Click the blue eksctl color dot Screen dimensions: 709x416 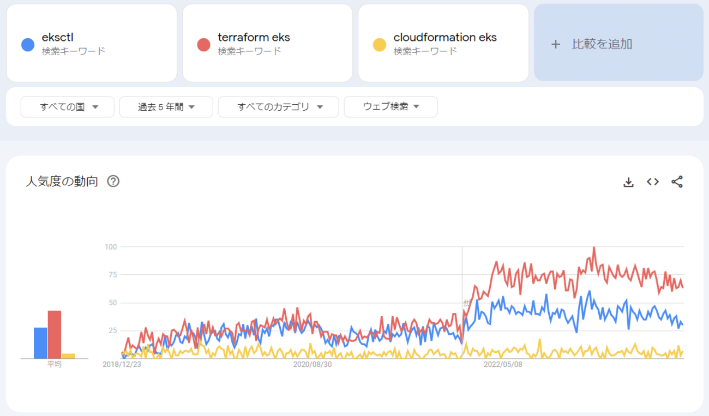28,45
